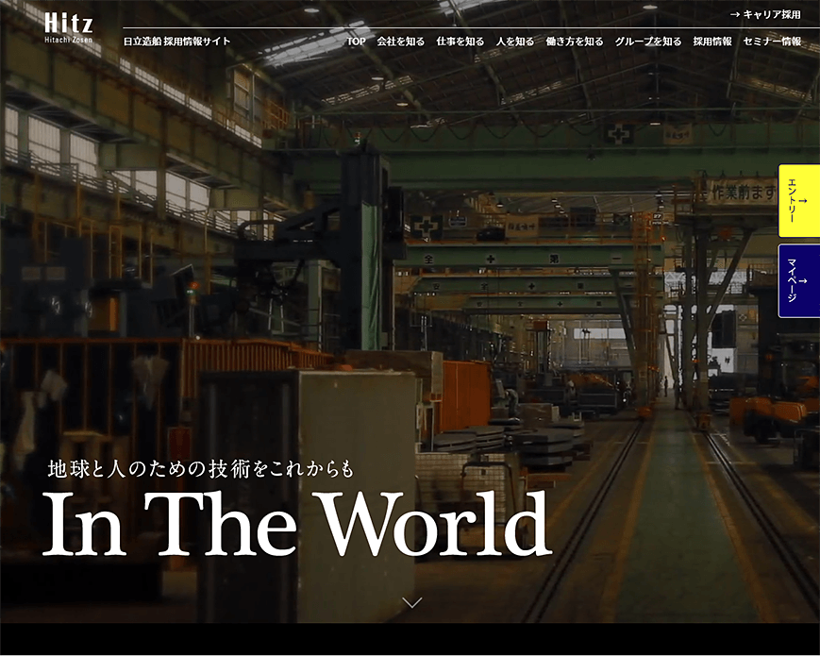Open the グループを知る menu

coord(647,42)
